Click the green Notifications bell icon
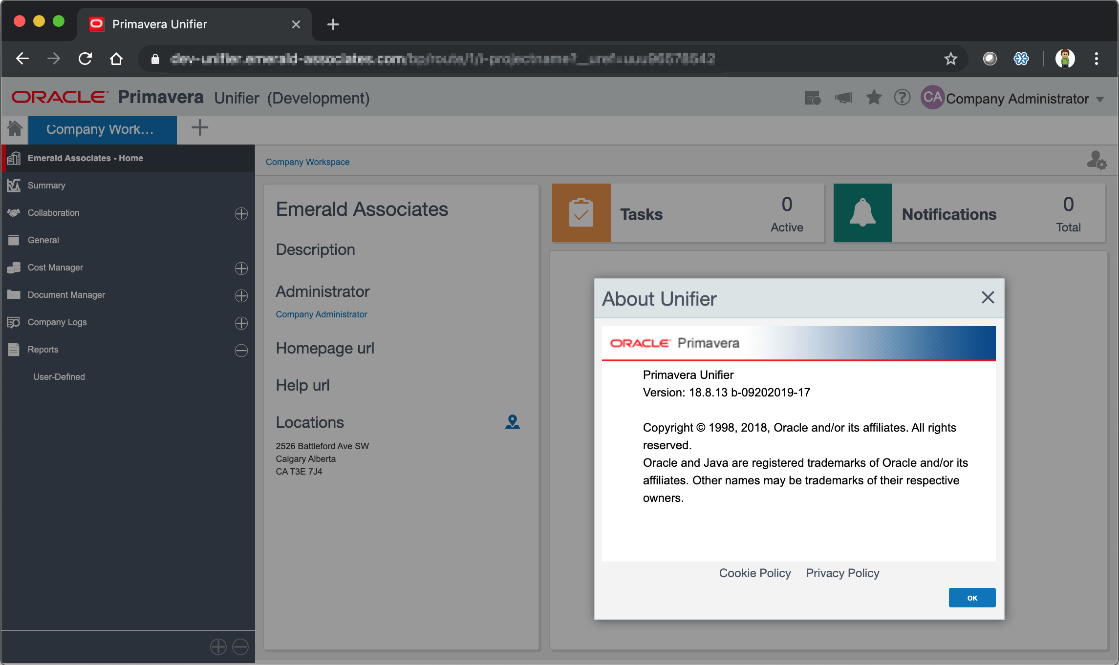The width and height of the screenshot is (1119, 665). click(862, 213)
